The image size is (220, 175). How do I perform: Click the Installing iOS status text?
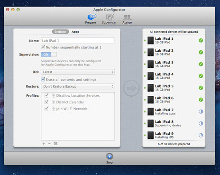point(164,137)
